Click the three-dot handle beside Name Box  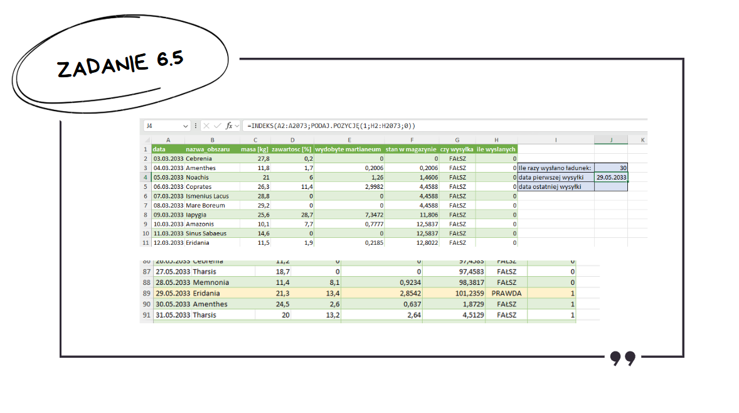pyautogui.click(x=196, y=126)
